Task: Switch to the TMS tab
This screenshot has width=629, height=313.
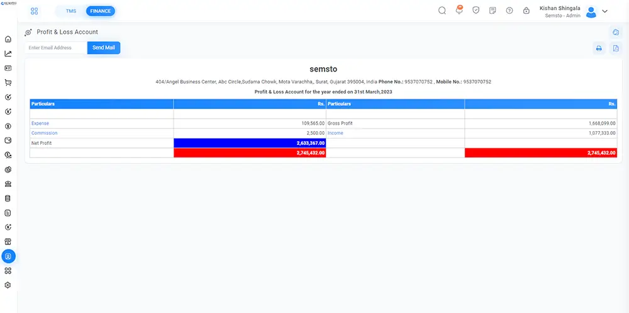Action: point(71,11)
